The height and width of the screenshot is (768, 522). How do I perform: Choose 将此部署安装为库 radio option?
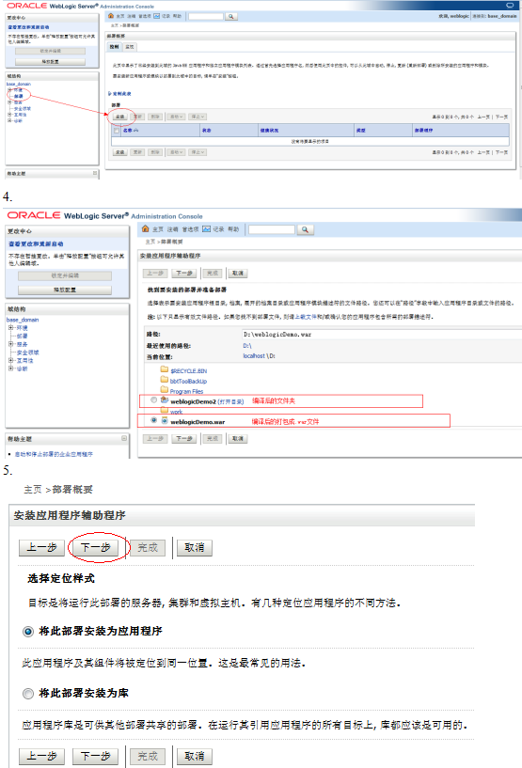(28, 694)
